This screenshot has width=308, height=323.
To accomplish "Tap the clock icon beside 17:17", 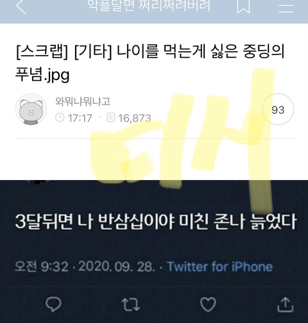I will pyautogui.click(x=60, y=118).
